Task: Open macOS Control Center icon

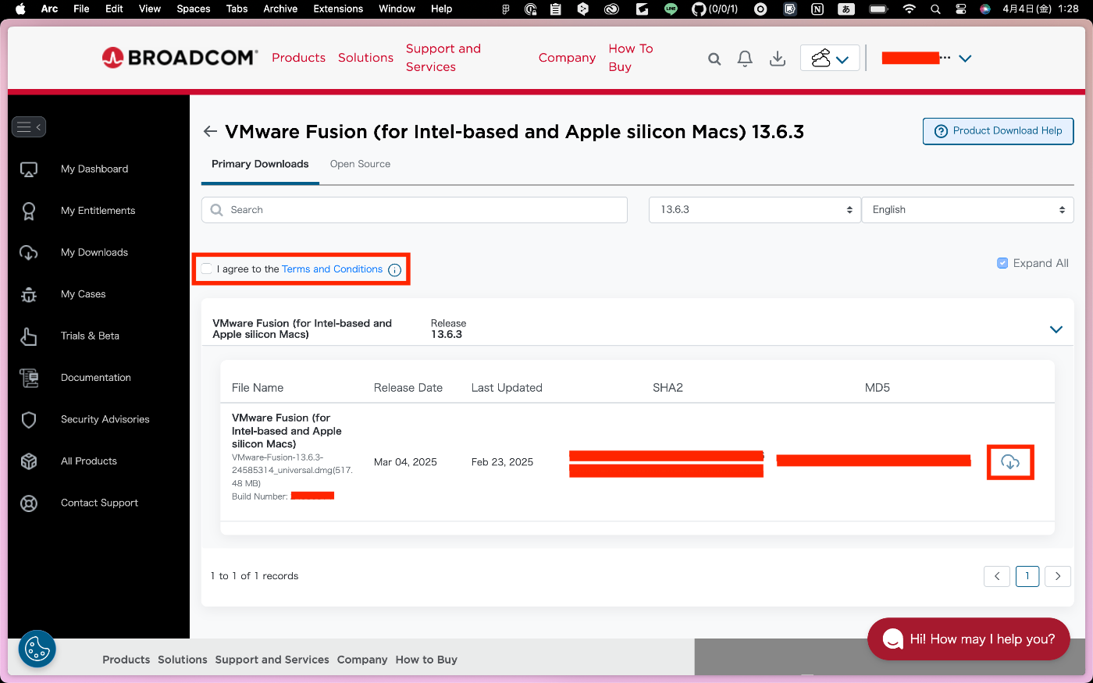Action: [x=961, y=9]
